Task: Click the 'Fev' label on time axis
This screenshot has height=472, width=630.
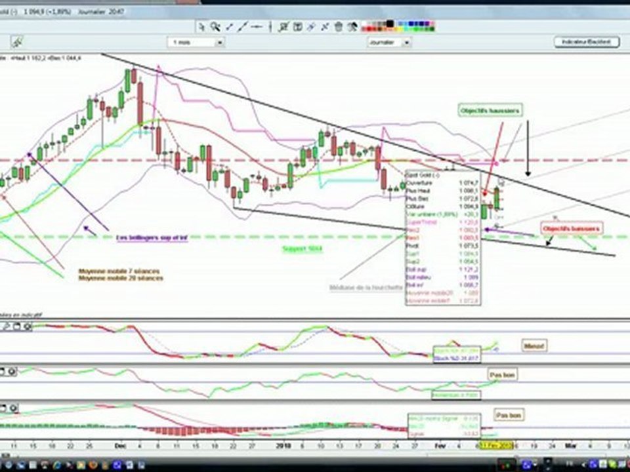Action: [x=440, y=446]
